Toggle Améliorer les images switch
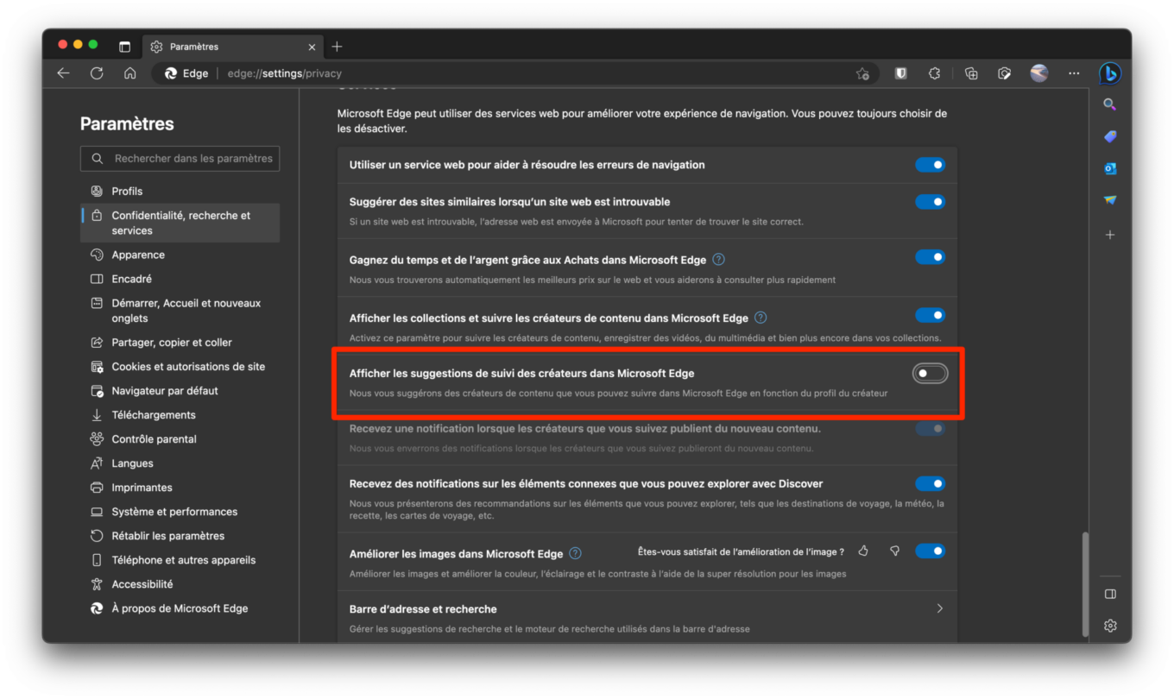 930,551
